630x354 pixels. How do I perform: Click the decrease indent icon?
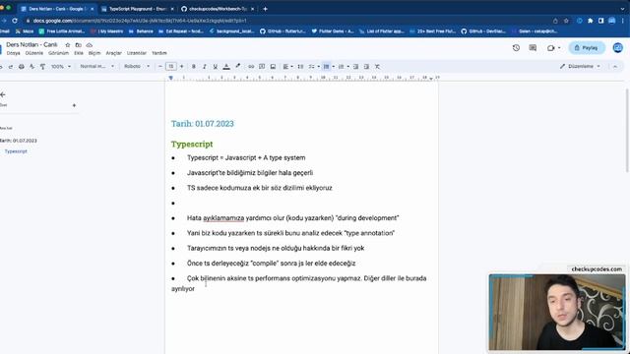coord(355,67)
